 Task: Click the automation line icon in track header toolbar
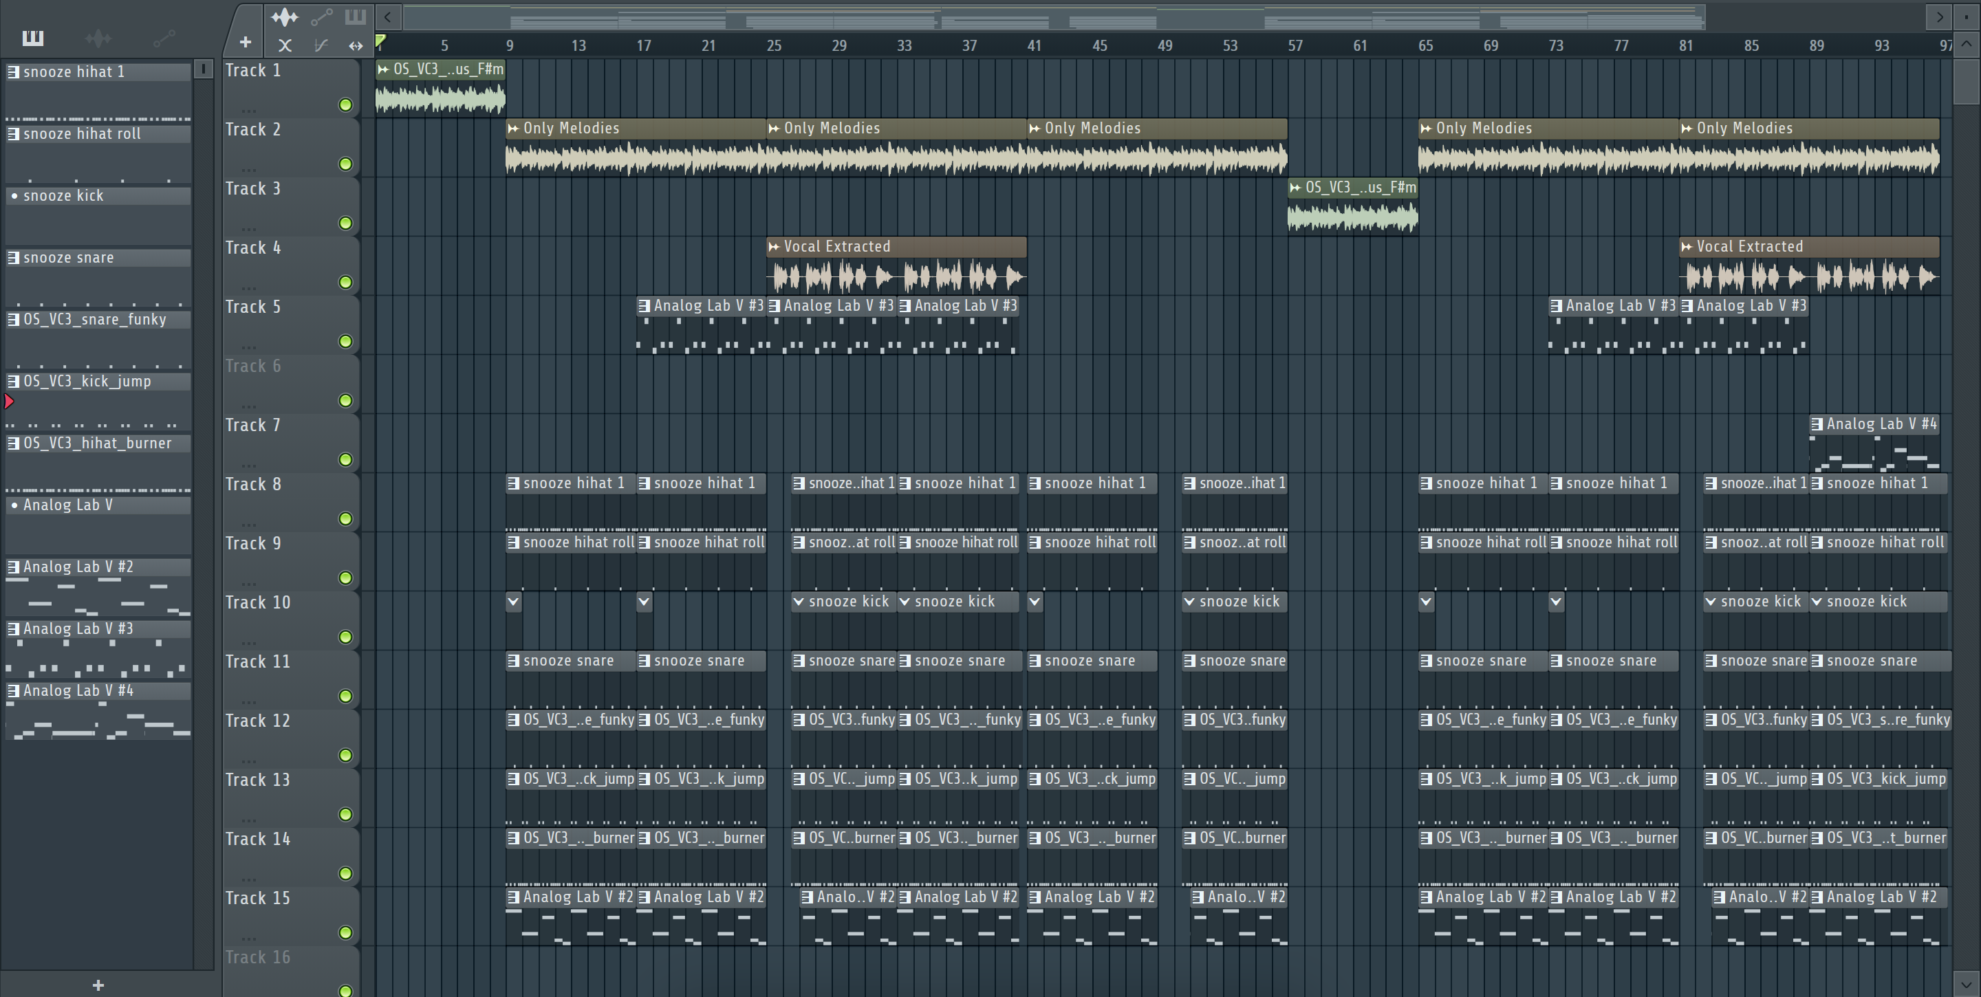pyautogui.click(x=321, y=16)
